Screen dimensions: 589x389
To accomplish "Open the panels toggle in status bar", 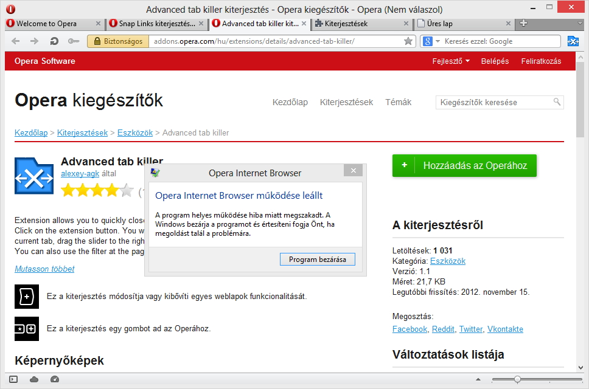I will (13, 379).
